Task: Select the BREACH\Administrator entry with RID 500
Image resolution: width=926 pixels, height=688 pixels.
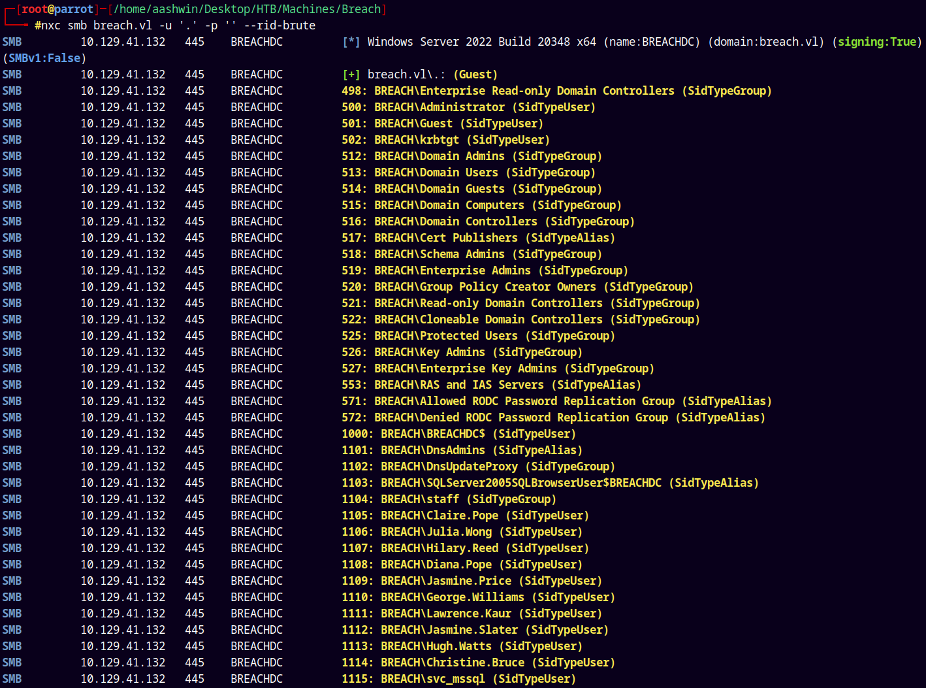Action: pyautogui.click(x=468, y=107)
